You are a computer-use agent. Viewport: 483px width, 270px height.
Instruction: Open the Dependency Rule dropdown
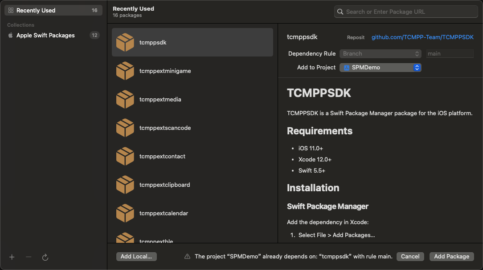tap(380, 53)
